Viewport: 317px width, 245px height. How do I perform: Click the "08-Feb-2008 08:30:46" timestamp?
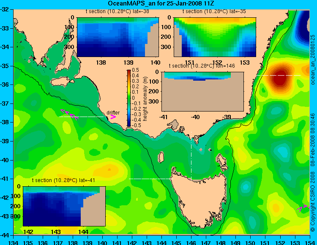[313, 139]
